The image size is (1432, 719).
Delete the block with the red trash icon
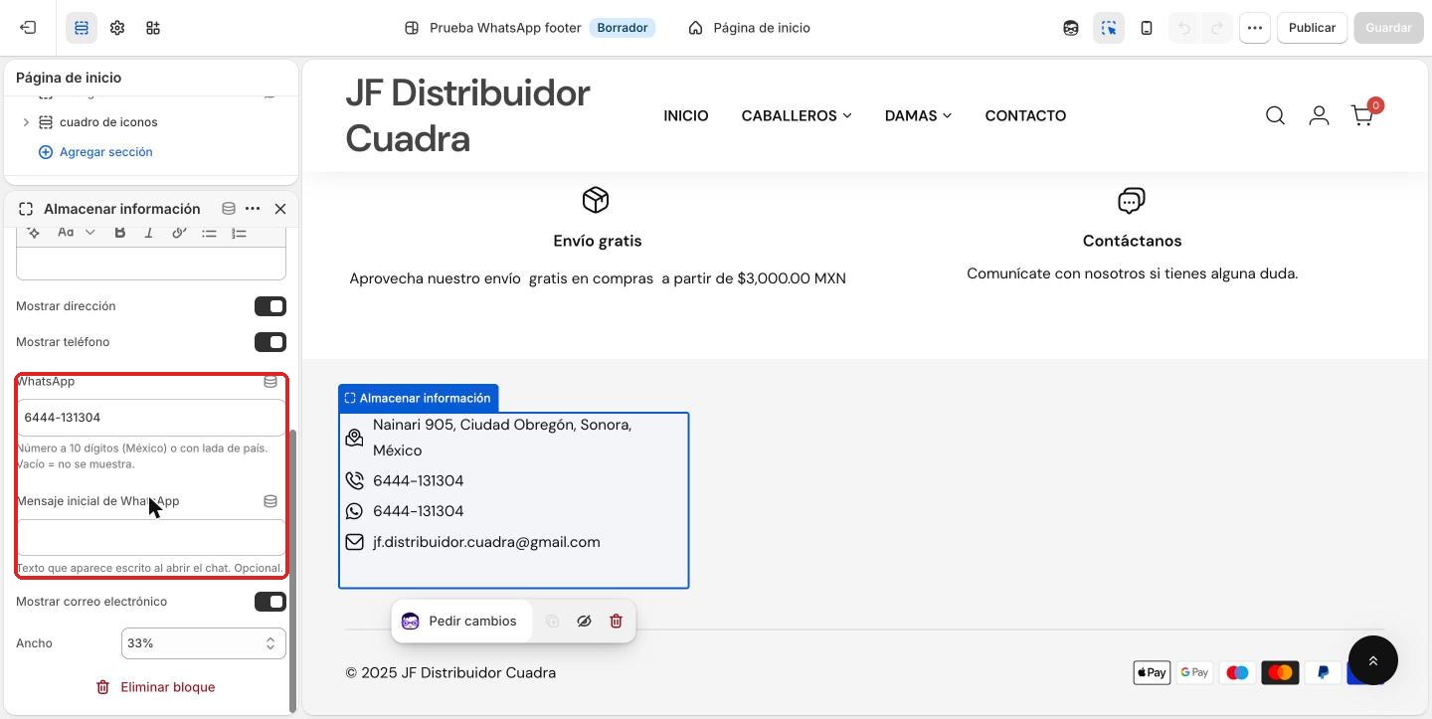pyautogui.click(x=616, y=622)
